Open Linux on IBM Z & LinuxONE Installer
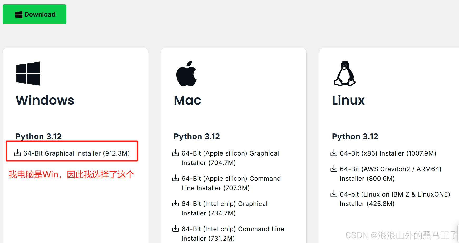 tap(395, 199)
